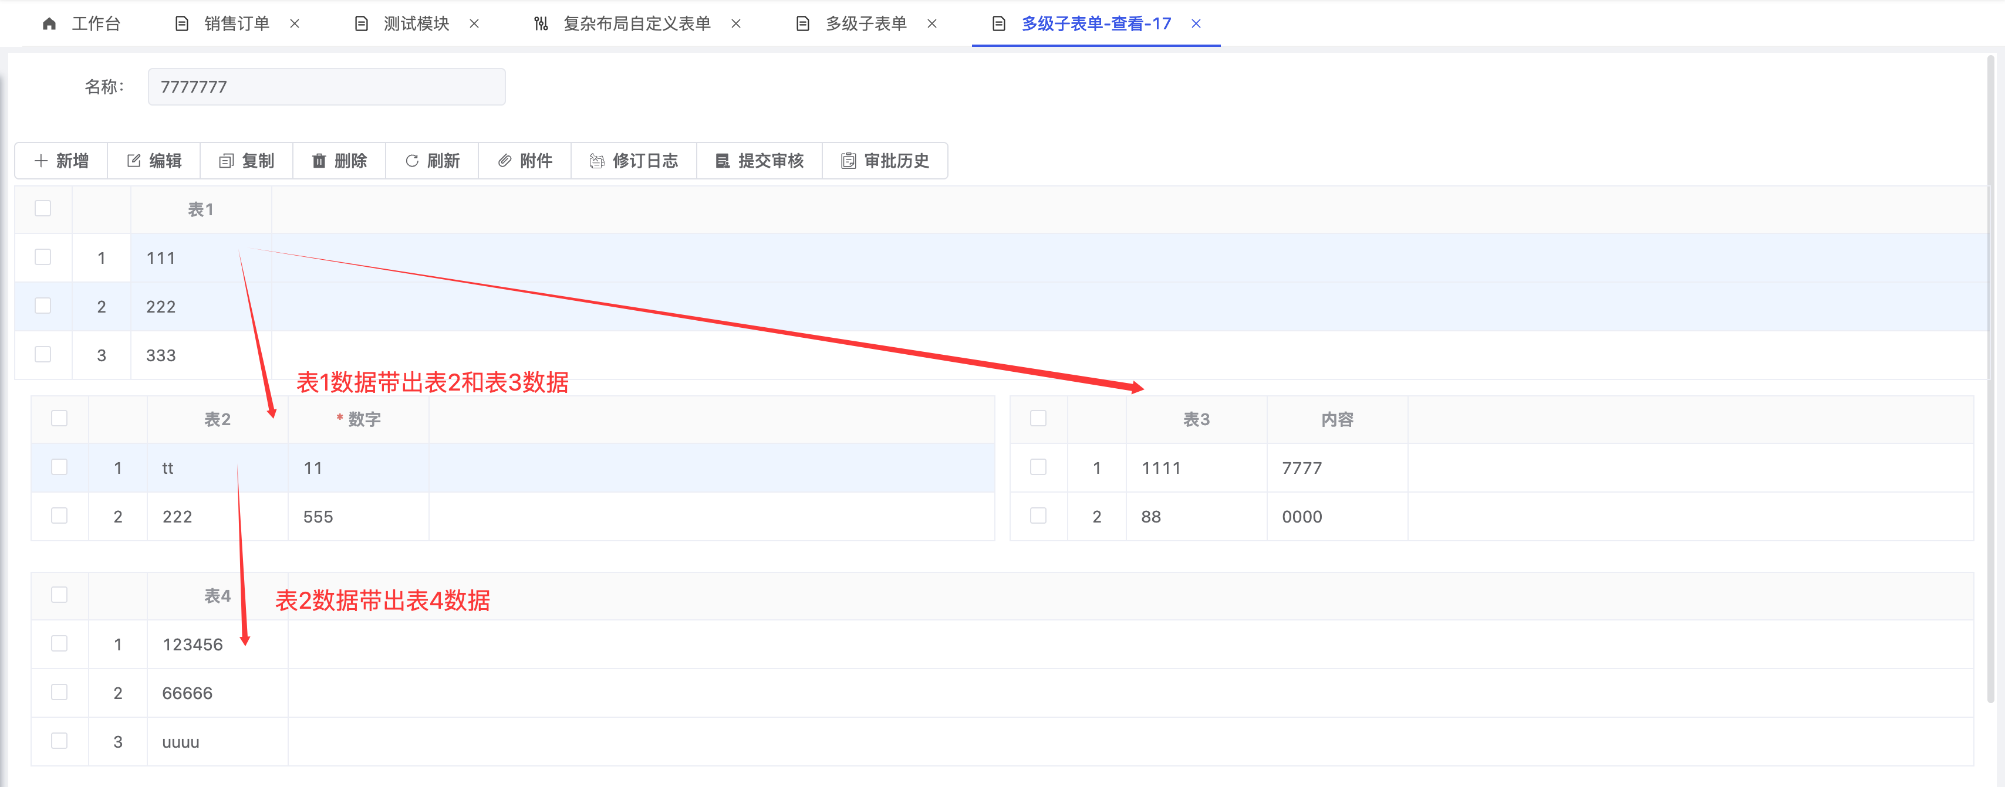Open 附件 attachments paperclip button

pyautogui.click(x=525, y=161)
